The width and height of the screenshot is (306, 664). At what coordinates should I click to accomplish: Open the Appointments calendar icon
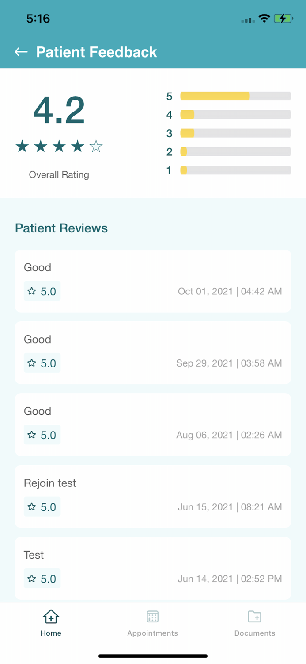(x=152, y=616)
